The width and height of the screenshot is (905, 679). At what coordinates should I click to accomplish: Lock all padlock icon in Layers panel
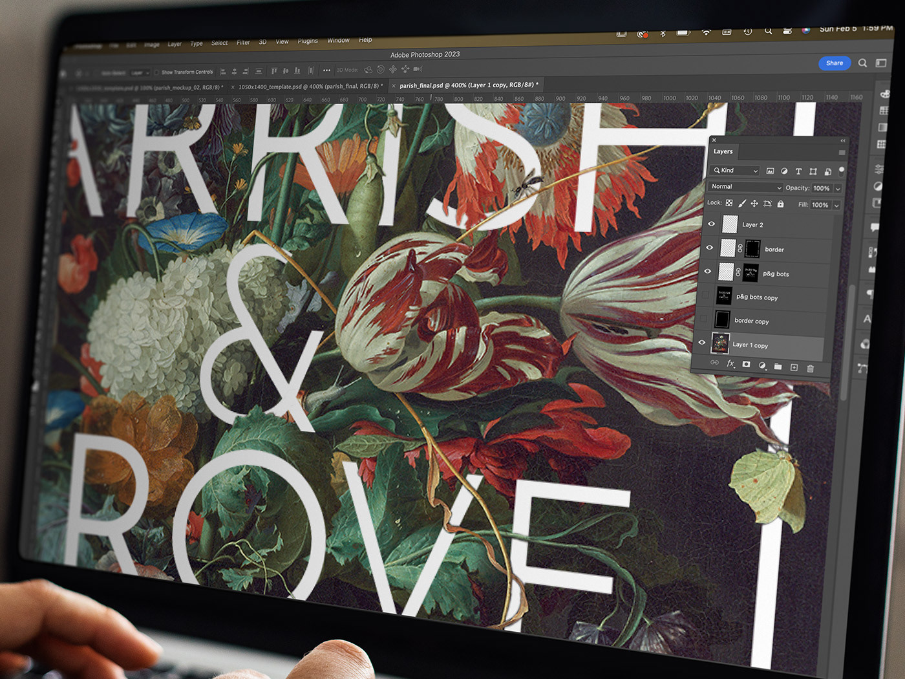click(780, 204)
